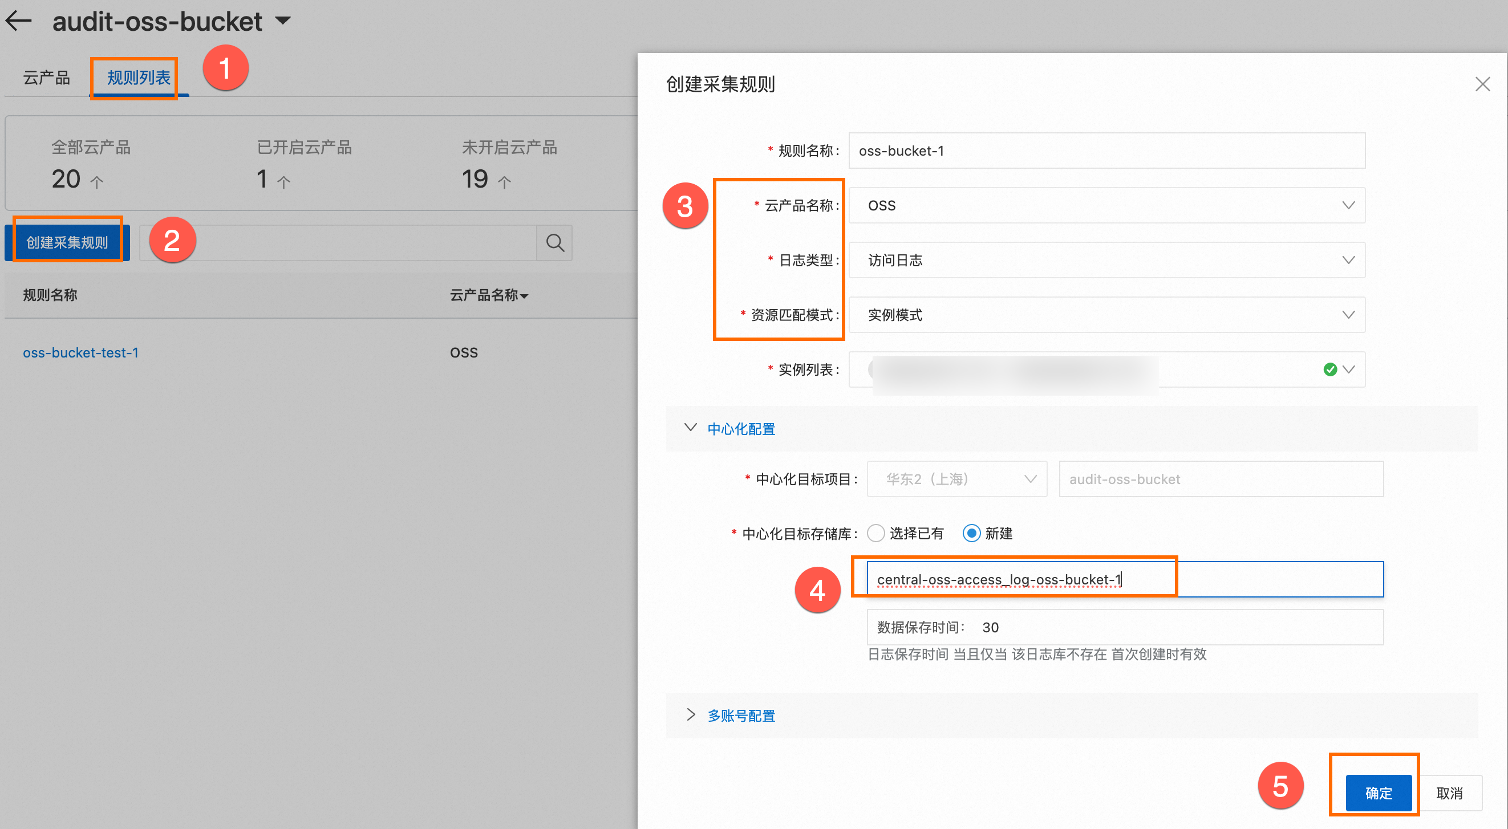Click the 创建采集规则 button
This screenshot has height=829, width=1508.
[x=67, y=242]
